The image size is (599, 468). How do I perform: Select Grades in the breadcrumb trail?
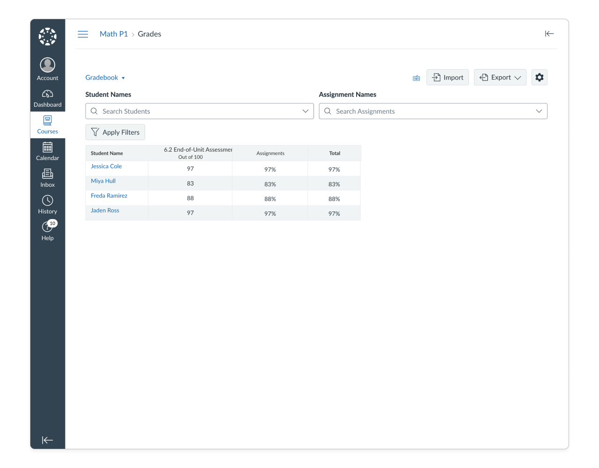[149, 34]
